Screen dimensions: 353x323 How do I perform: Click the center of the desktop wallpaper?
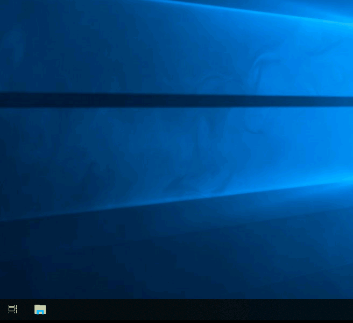point(176,150)
